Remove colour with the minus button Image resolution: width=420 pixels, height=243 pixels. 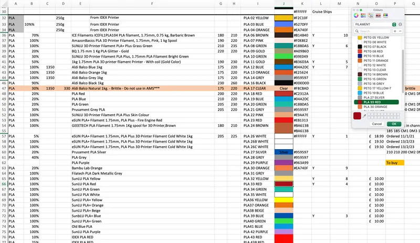tap(400, 31)
